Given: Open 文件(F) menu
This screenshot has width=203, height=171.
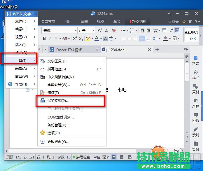Looking at the screenshot, I should click(x=22, y=21).
